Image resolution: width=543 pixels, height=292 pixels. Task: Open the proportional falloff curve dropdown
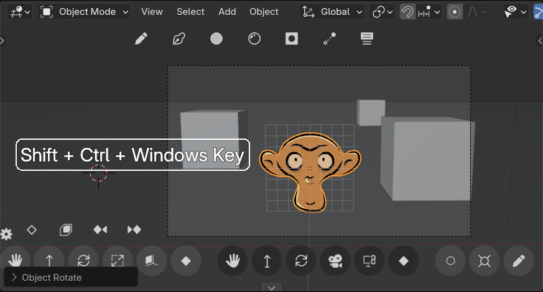(477, 12)
